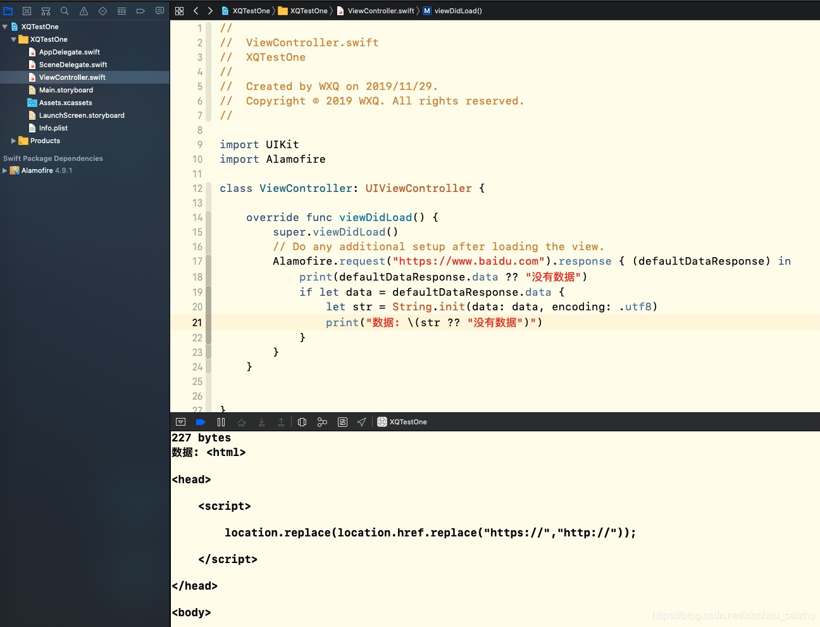Click Simulate Location arrow icon
820x627 pixels.
pyautogui.click(x=361, y=422)
